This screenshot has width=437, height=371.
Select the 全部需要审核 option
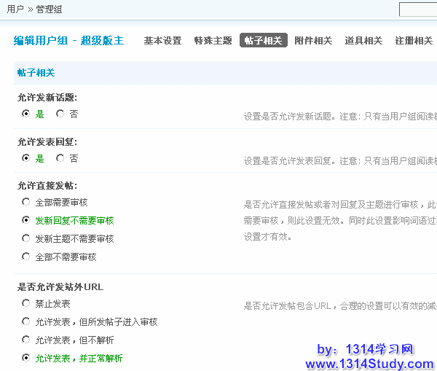click(26, 202)
